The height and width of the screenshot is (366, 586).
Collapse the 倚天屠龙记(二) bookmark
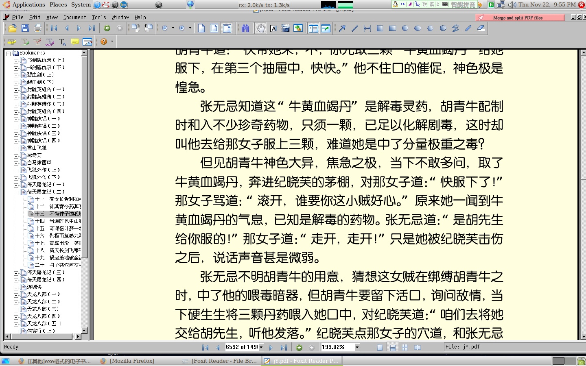click(x=16, y=192)
